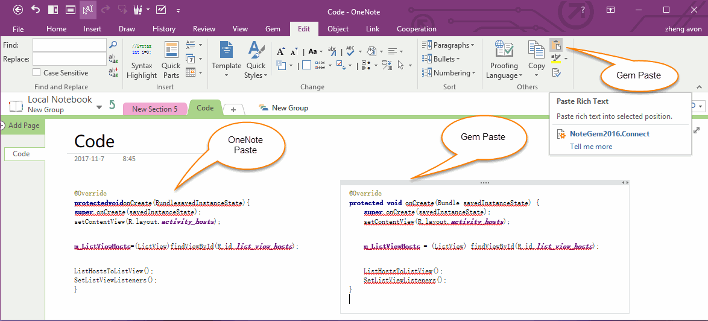Open the highlighter color dropdown arrow
The image size is (708, 321).
coord(566,59)
